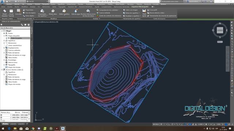The height and width of the screenshot is (131, 234).
Task: Click Cubrir con imagen tool
Action: 130,10
